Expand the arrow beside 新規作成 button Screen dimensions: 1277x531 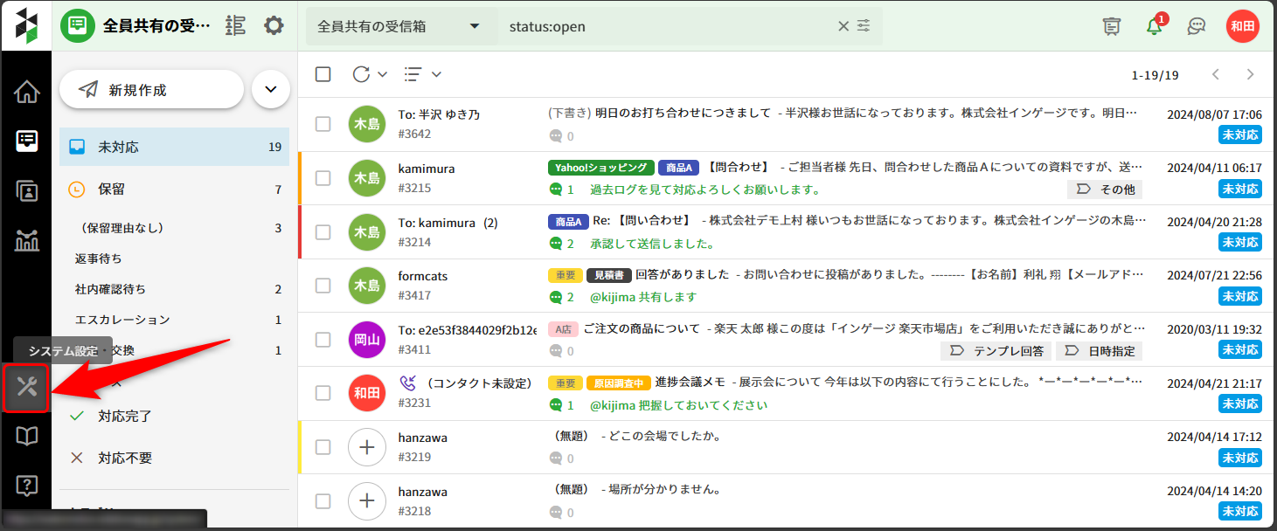271,89
